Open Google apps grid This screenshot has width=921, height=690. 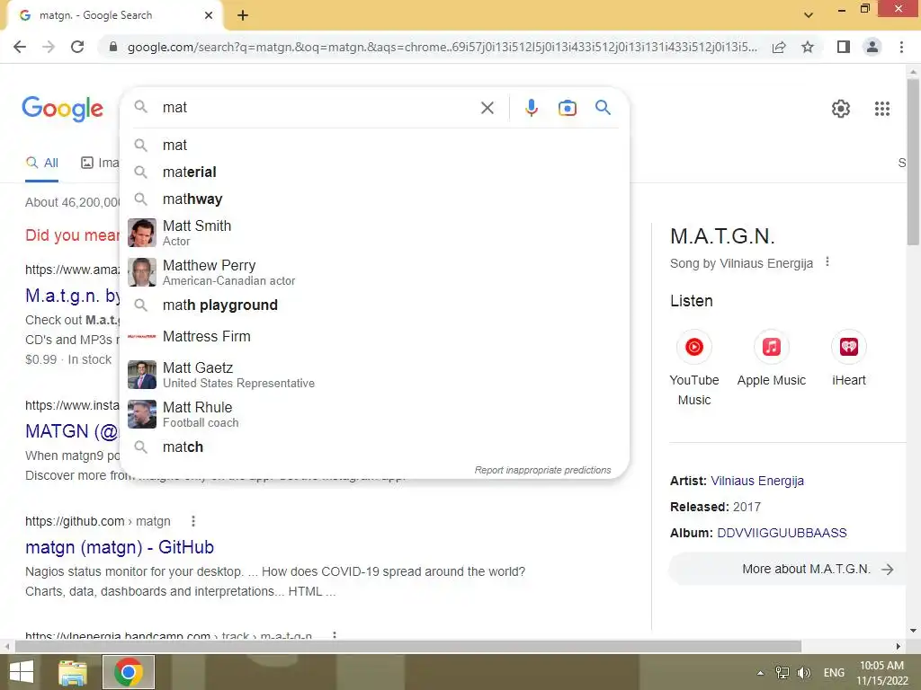tap(881, 109)
